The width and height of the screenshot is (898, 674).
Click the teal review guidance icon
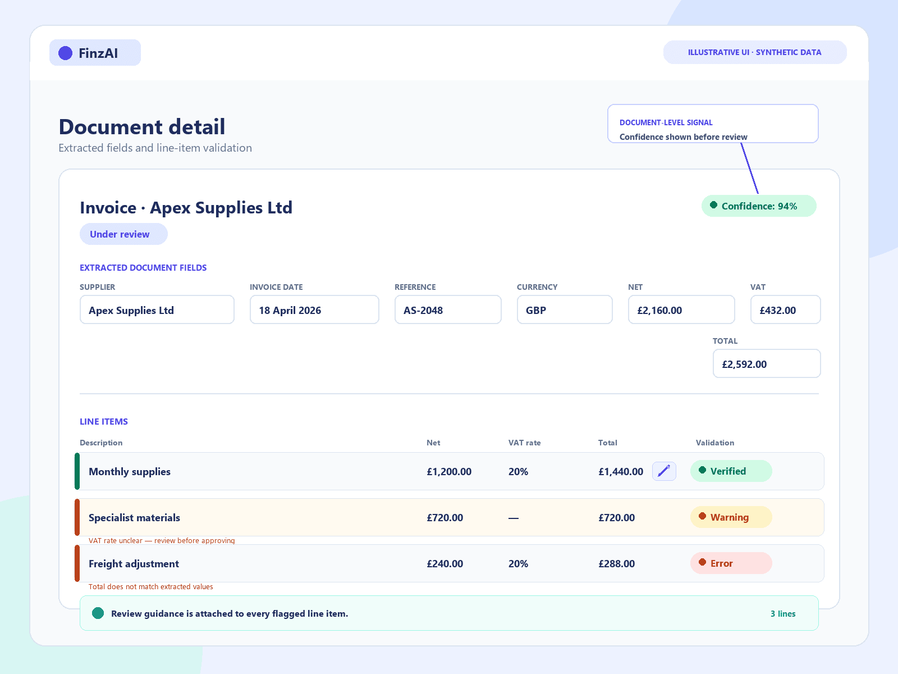98,613
